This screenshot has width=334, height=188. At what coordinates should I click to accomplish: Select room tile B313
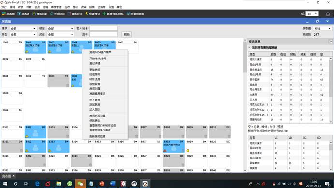coord(58,146)
